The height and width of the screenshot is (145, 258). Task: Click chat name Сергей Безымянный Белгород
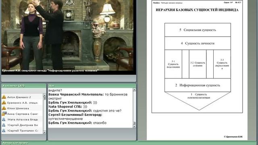click(75, 115)
